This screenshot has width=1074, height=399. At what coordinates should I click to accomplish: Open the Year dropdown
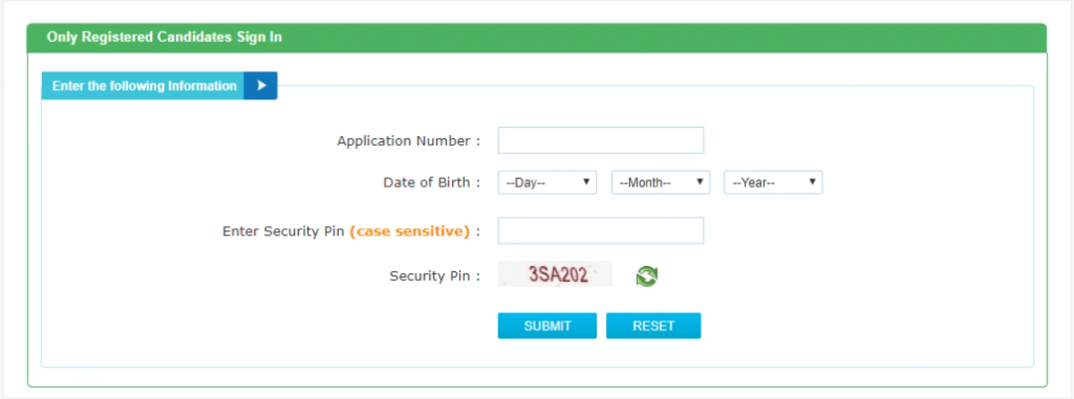pyautogui.click(x=772, y=183)
